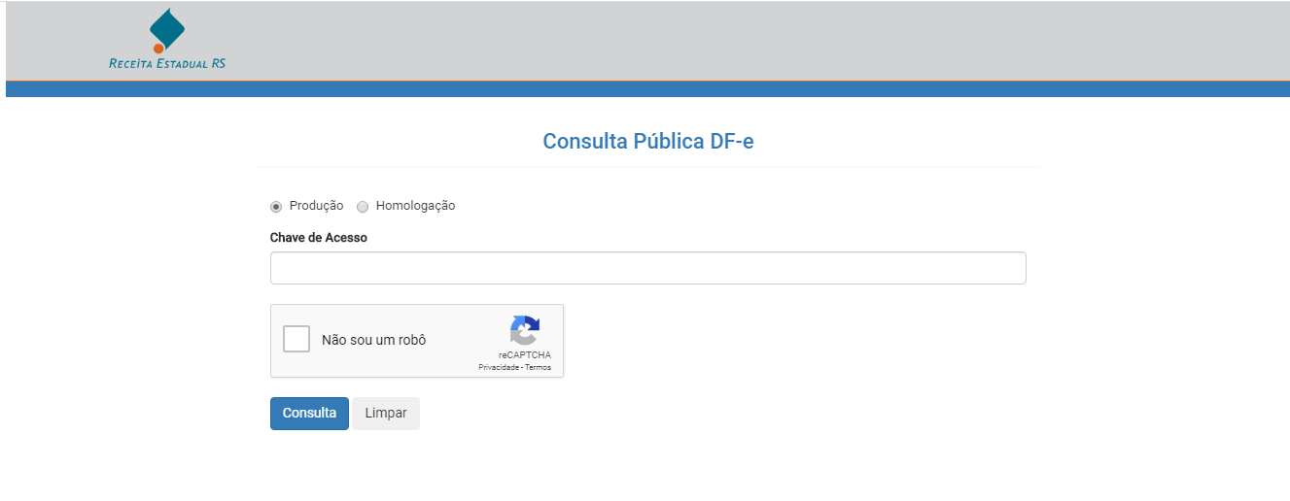Click the blue stripe below the header
Viewport: 1290px width, 501px height.
pos(647,89)
